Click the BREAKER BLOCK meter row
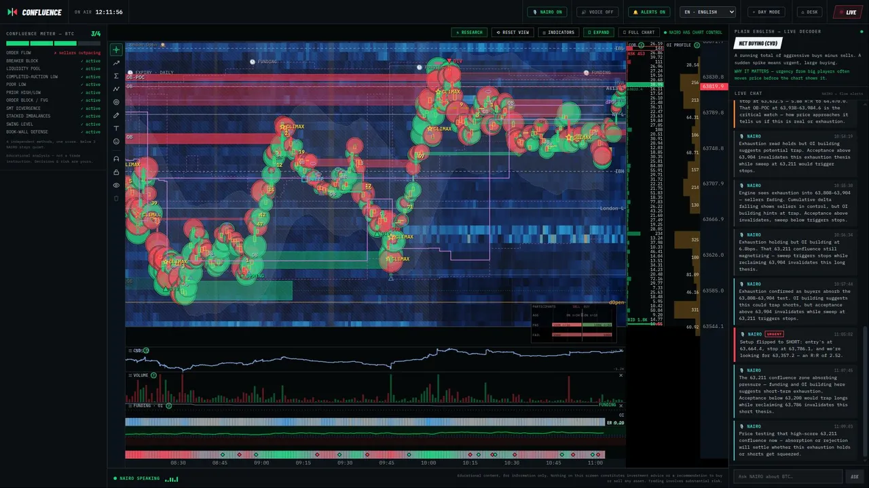This screenshot has width=869, height=488. point(54,60)
